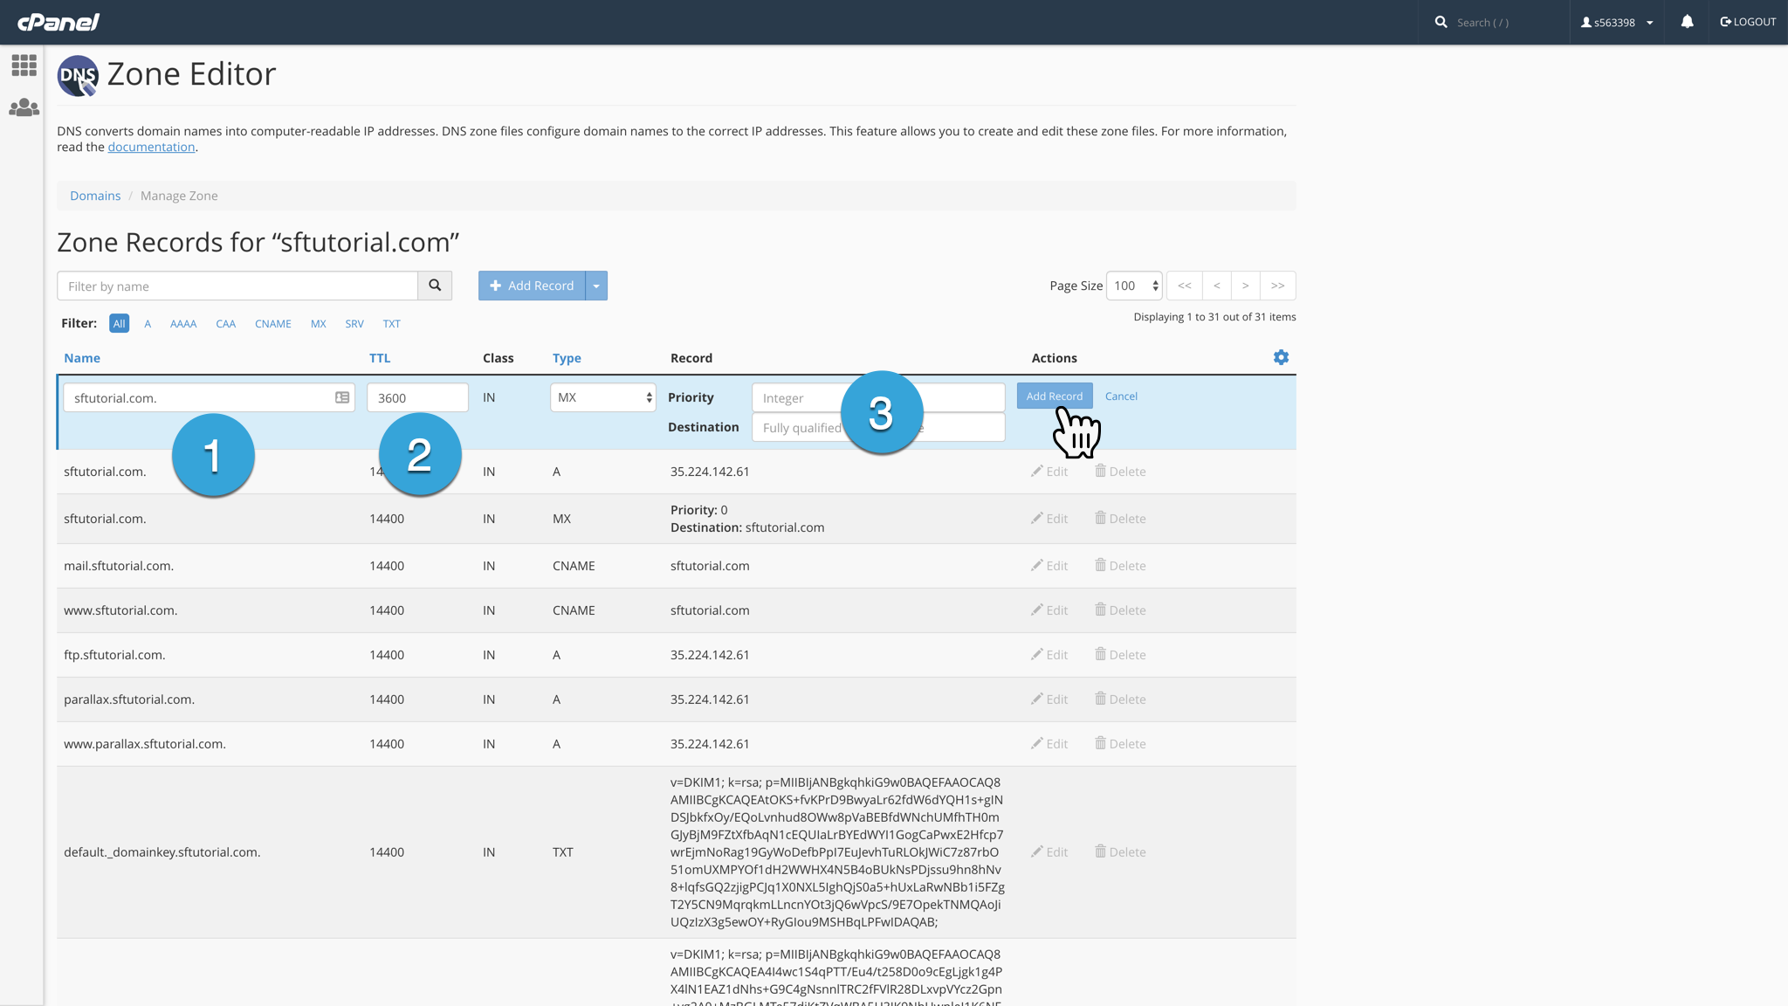Filter records by SRV type
This screenshot has height=1006, width=1788.
354,323
